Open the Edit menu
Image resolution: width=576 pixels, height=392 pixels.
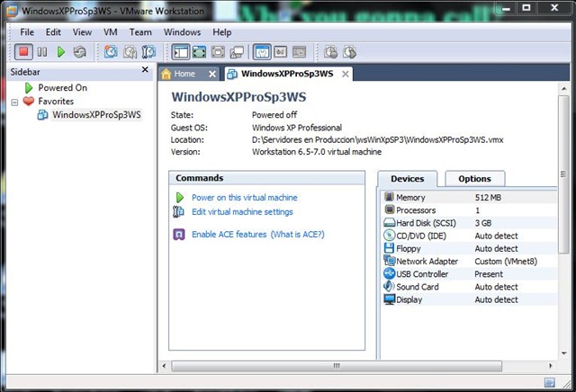[x=53, y=32]
